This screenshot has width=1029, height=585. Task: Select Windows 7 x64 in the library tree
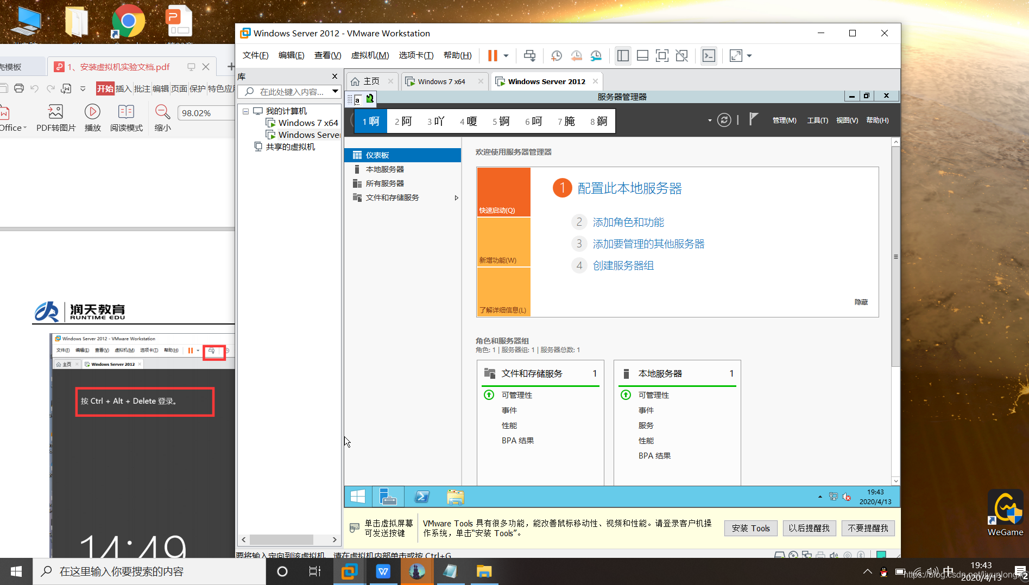tap(308, 123)
